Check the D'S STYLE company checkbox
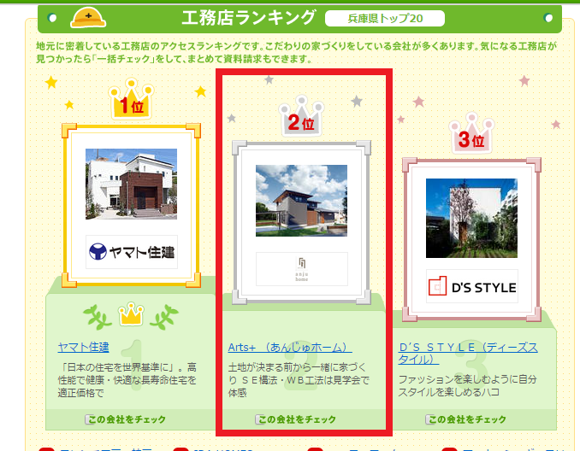This screenshot has height=451, width=580. (429, 419)
